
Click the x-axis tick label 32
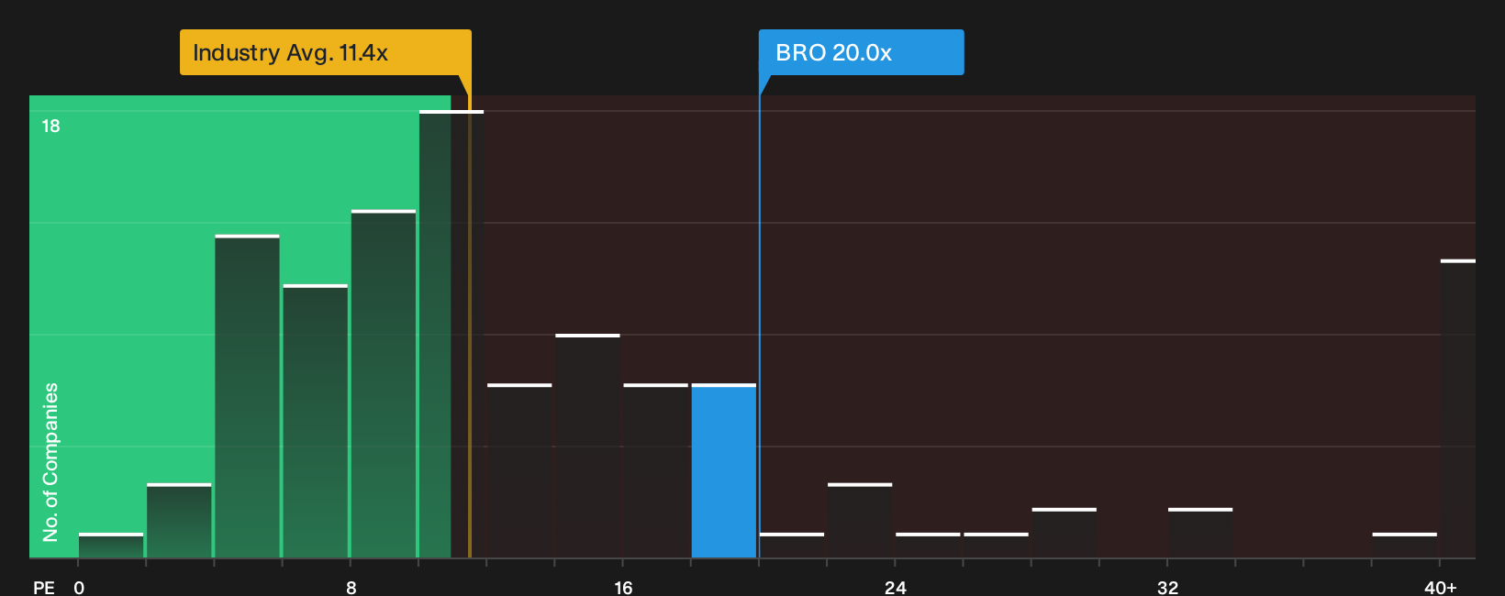pyautogui.click(x=1167, y=588)
